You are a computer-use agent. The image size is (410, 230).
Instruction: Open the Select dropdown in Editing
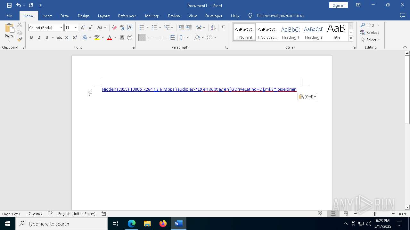370,40
